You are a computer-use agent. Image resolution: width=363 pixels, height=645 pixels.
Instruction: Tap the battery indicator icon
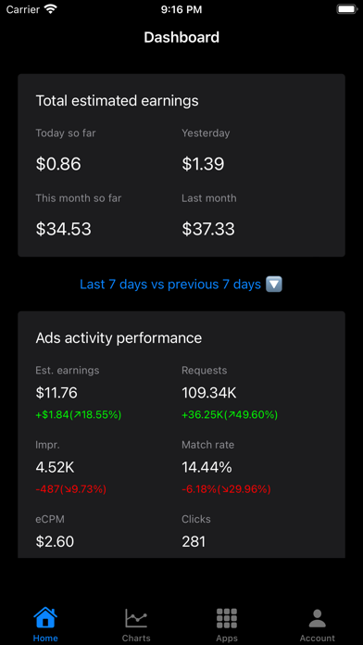pyautogui.click(x=346, y=9)
